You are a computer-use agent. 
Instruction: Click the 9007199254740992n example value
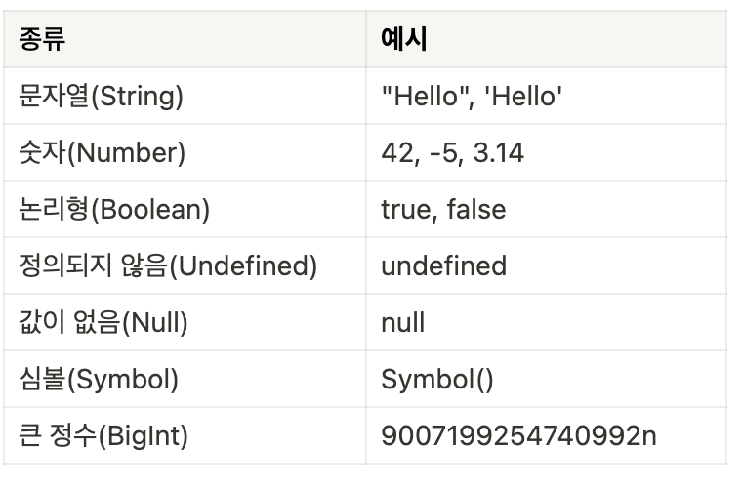[x=518, y=435]
